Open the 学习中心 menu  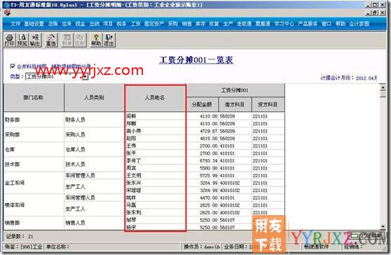[x=284, y=24]
